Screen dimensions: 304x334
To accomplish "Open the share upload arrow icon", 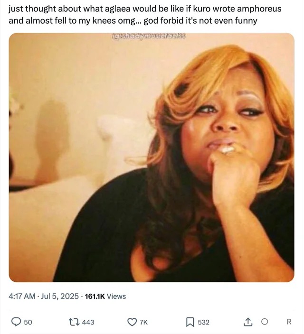I will pos(248,322).
